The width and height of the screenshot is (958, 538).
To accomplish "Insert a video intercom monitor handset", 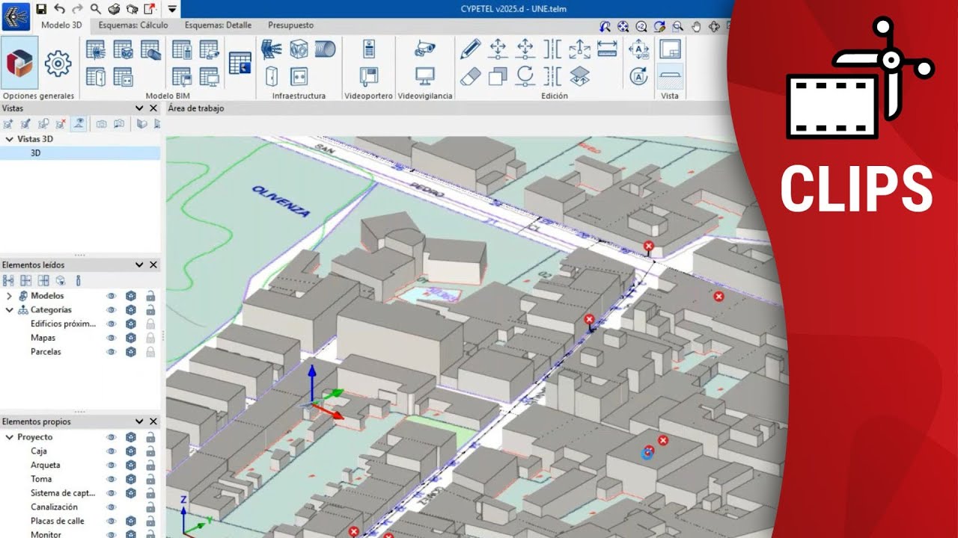I will click(368, 75).
